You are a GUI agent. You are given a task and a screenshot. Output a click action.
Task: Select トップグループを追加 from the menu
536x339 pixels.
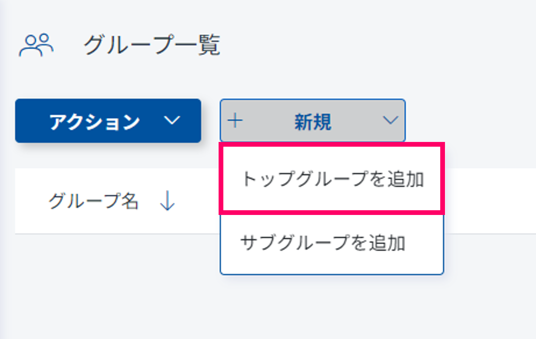[x=332, y=179]
